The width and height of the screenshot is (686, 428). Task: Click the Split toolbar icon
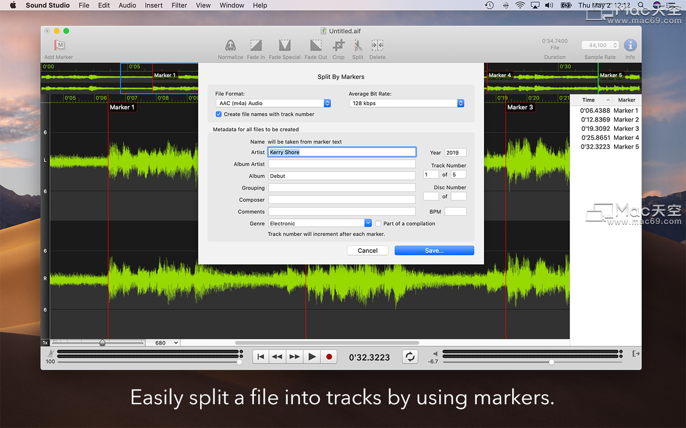pyautogui.click(x=358, y=45)
